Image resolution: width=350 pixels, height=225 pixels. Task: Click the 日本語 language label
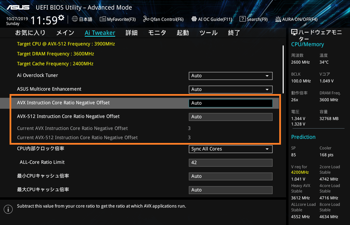click(x=85, y=19)
